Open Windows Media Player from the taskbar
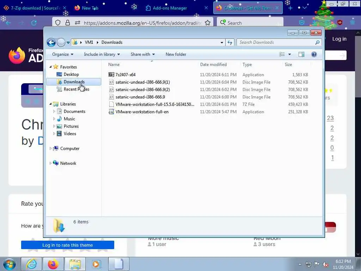The height and width of the screenshot is (271, 361). pyautogui.click(x=96, y=264)
